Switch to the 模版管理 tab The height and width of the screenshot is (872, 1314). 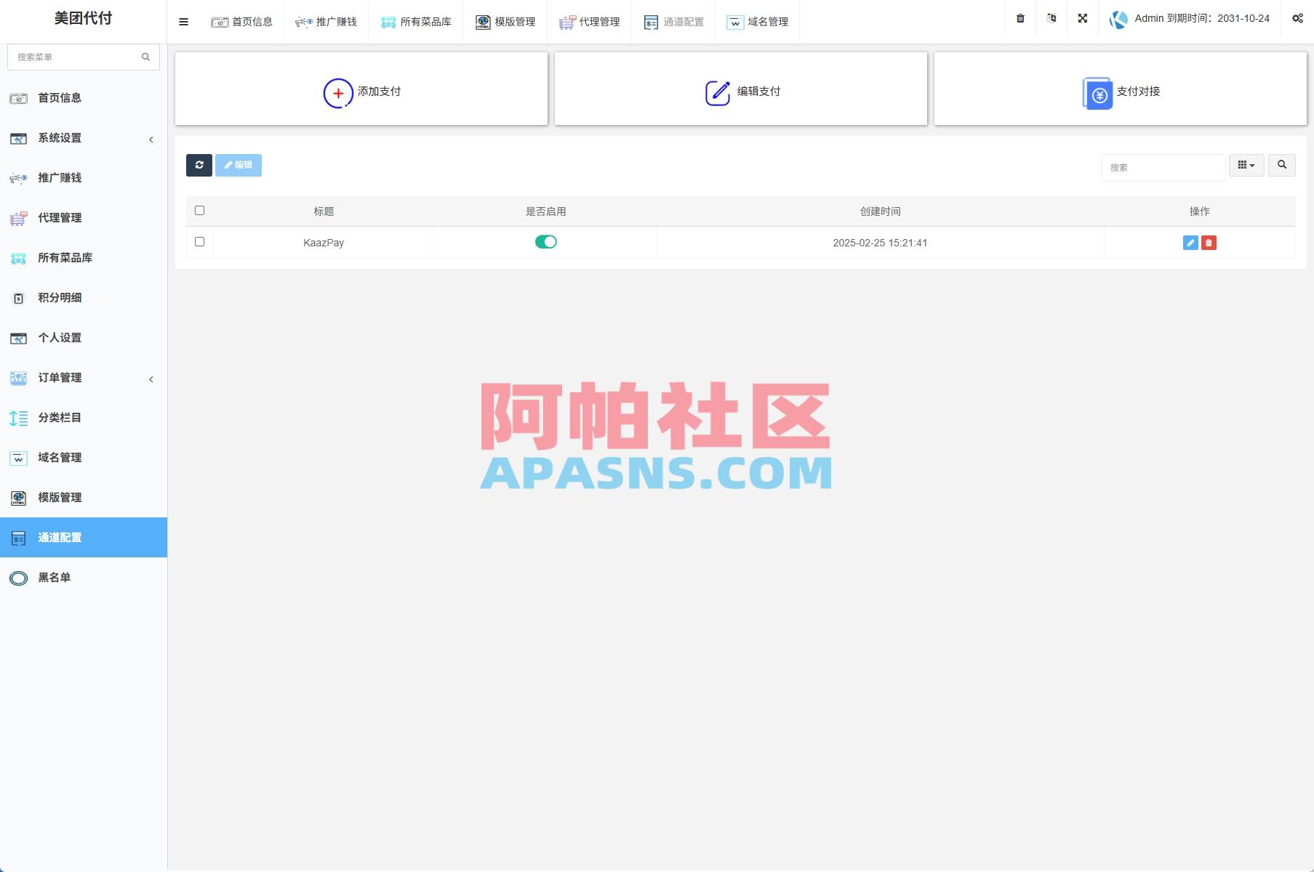click(505, 22)
